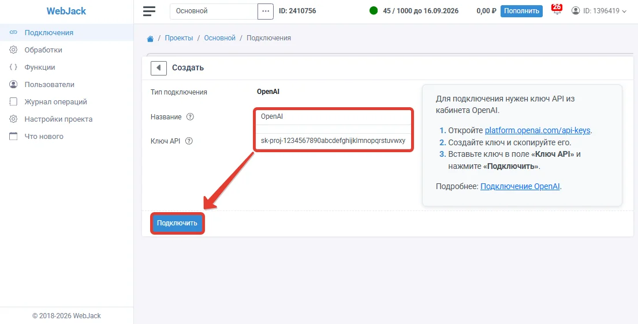The width and height of the screenshot is (638, 324).
Task: Open the Основной project selector
Action: pos(214,11)
